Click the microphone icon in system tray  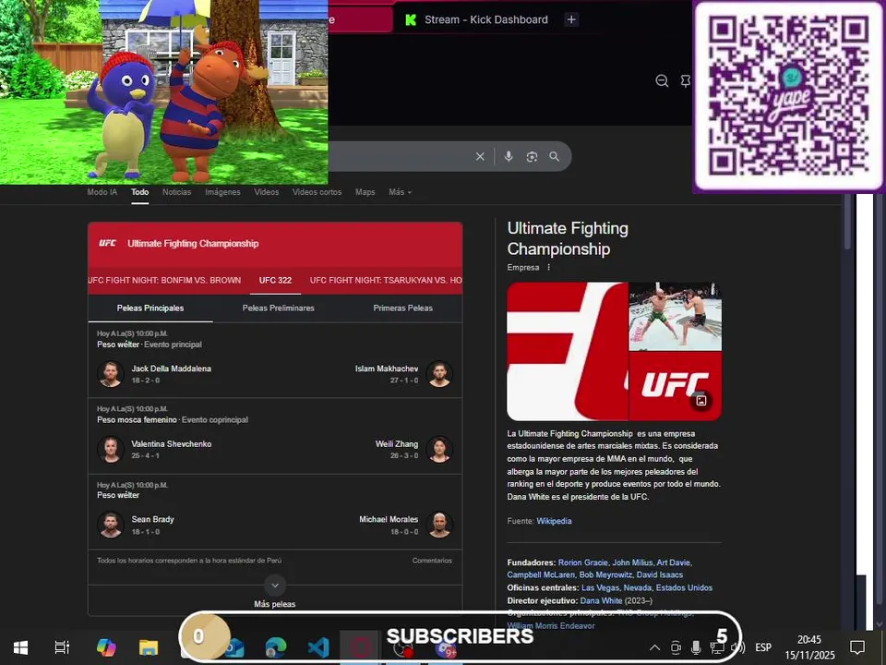point(696,647)
